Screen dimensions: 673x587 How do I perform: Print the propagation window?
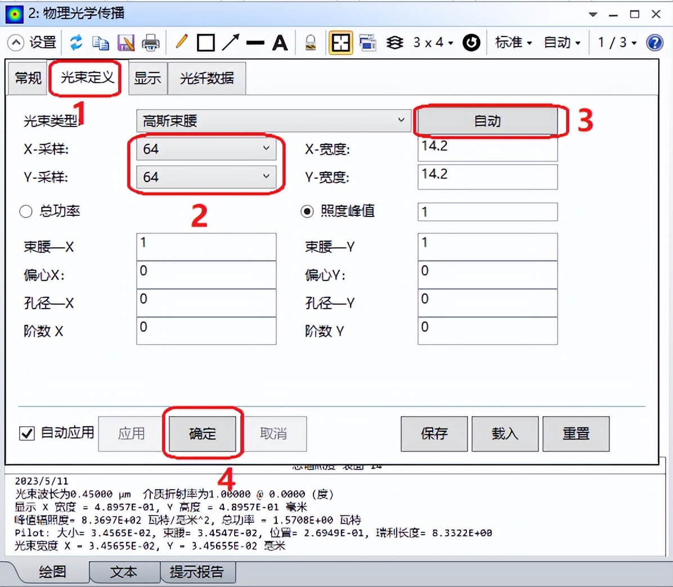click(150, 42)
